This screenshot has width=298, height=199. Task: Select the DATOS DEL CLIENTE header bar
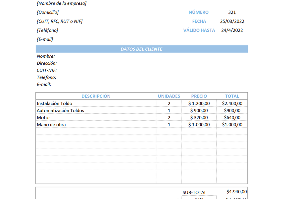click(142, 49)
